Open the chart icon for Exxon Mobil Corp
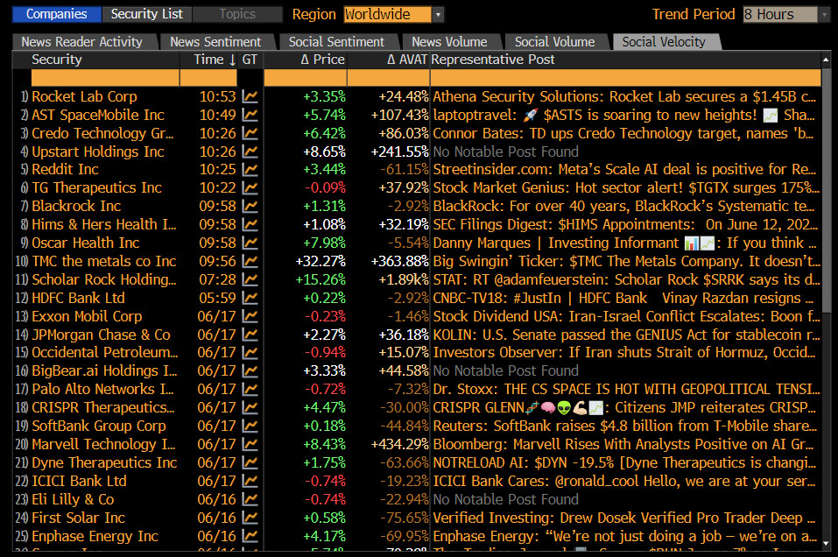Image resolution: width=838 pixels, height=557 pixels. 250,316
